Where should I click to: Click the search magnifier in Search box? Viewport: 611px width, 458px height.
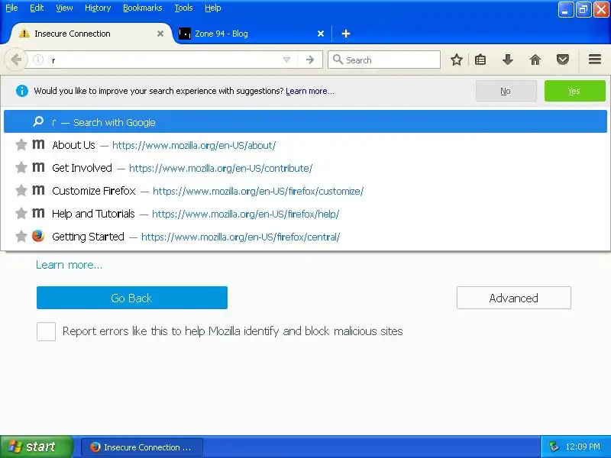coord(338,60)
